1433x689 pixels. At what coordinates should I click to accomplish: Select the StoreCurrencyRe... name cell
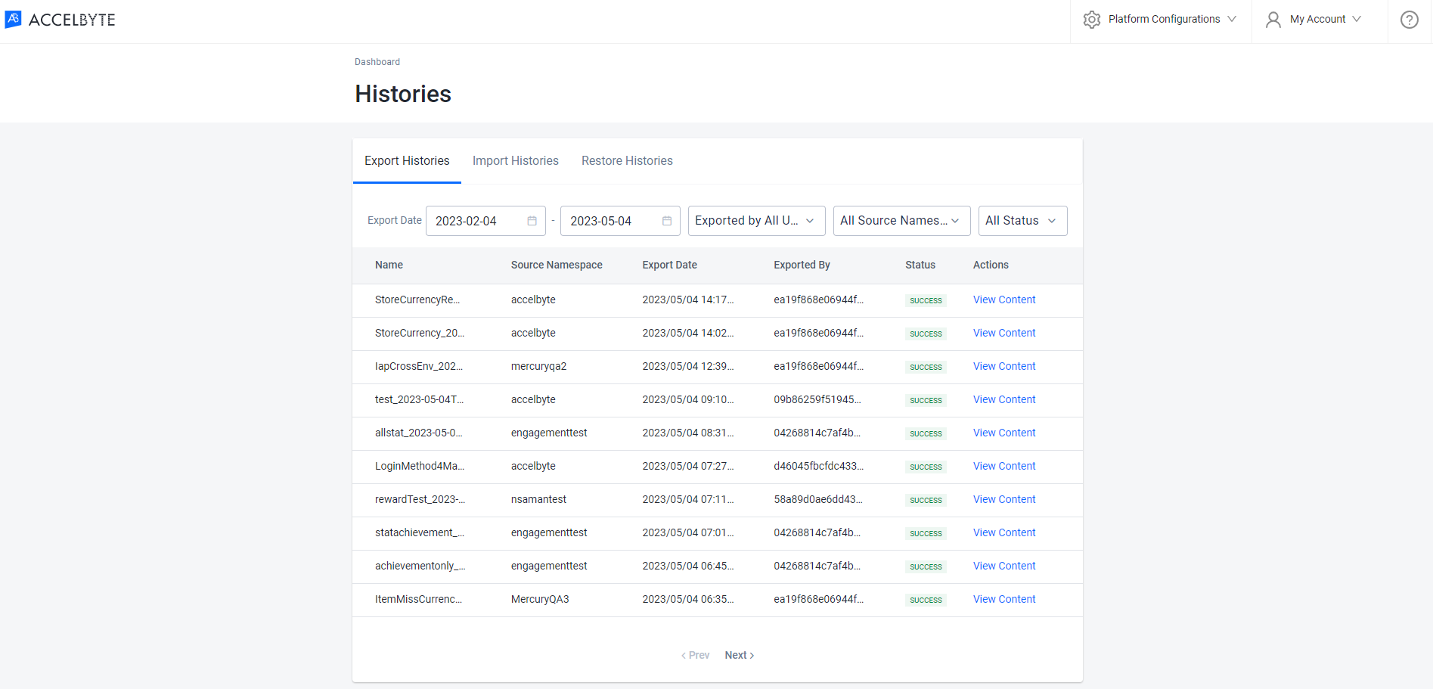417,300
